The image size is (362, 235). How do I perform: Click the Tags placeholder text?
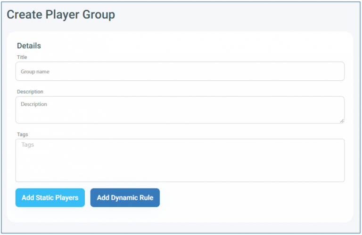click(28, 145)
